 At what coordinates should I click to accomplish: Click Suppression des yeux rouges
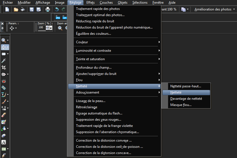point(98,119)
